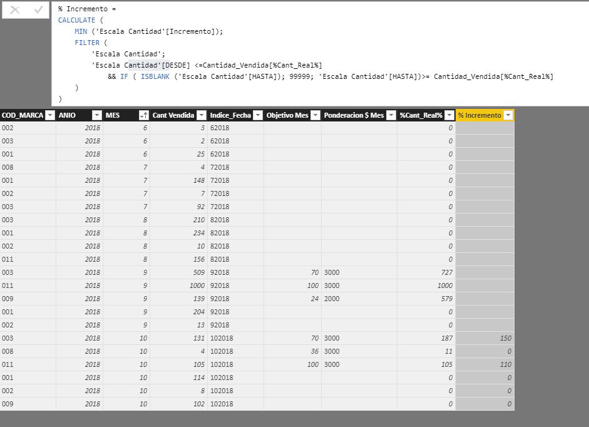589x427 pixels.
Task: Click the 156 Cant Vendida cell
Action: pyautogui.click(x=178, y=259)
